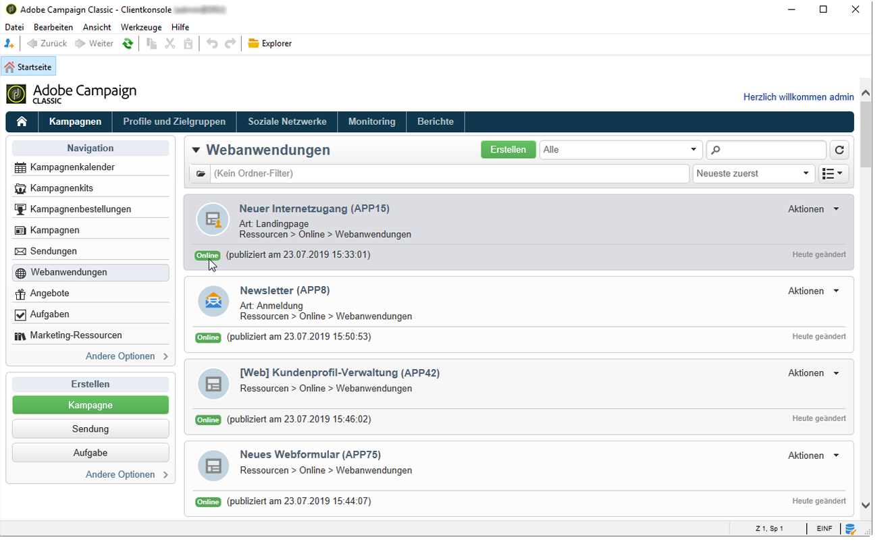This screenshot has height=552, width=892.
Task: Open the Neuer Internetzugang (APP15) title
Action: pyautogui.click(x=314, y=209)
